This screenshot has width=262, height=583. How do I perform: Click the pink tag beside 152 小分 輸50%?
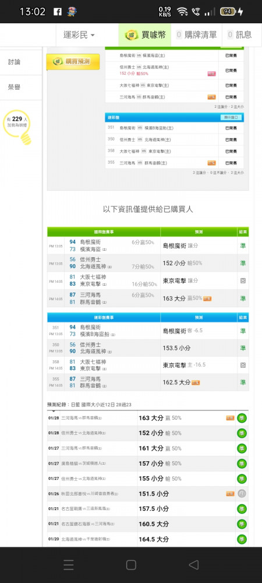211,73
